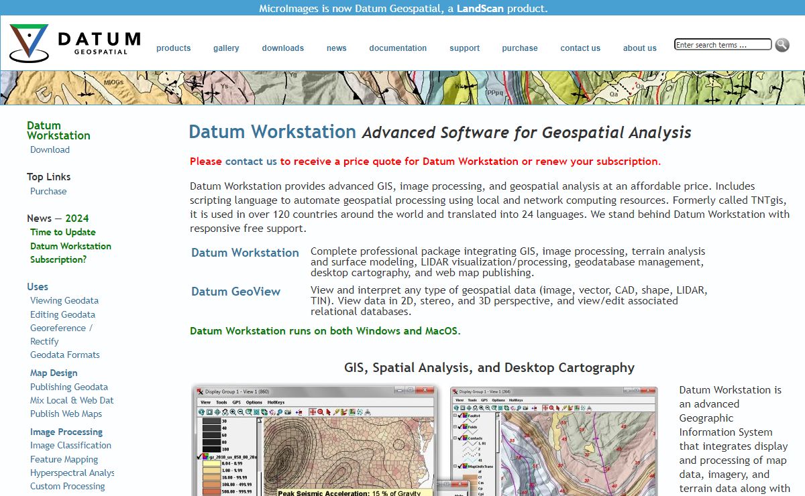The width and height of the screenshot is (805, 496).
Task: Open Mix Local & Web Data link
Action: click(72, 401)
